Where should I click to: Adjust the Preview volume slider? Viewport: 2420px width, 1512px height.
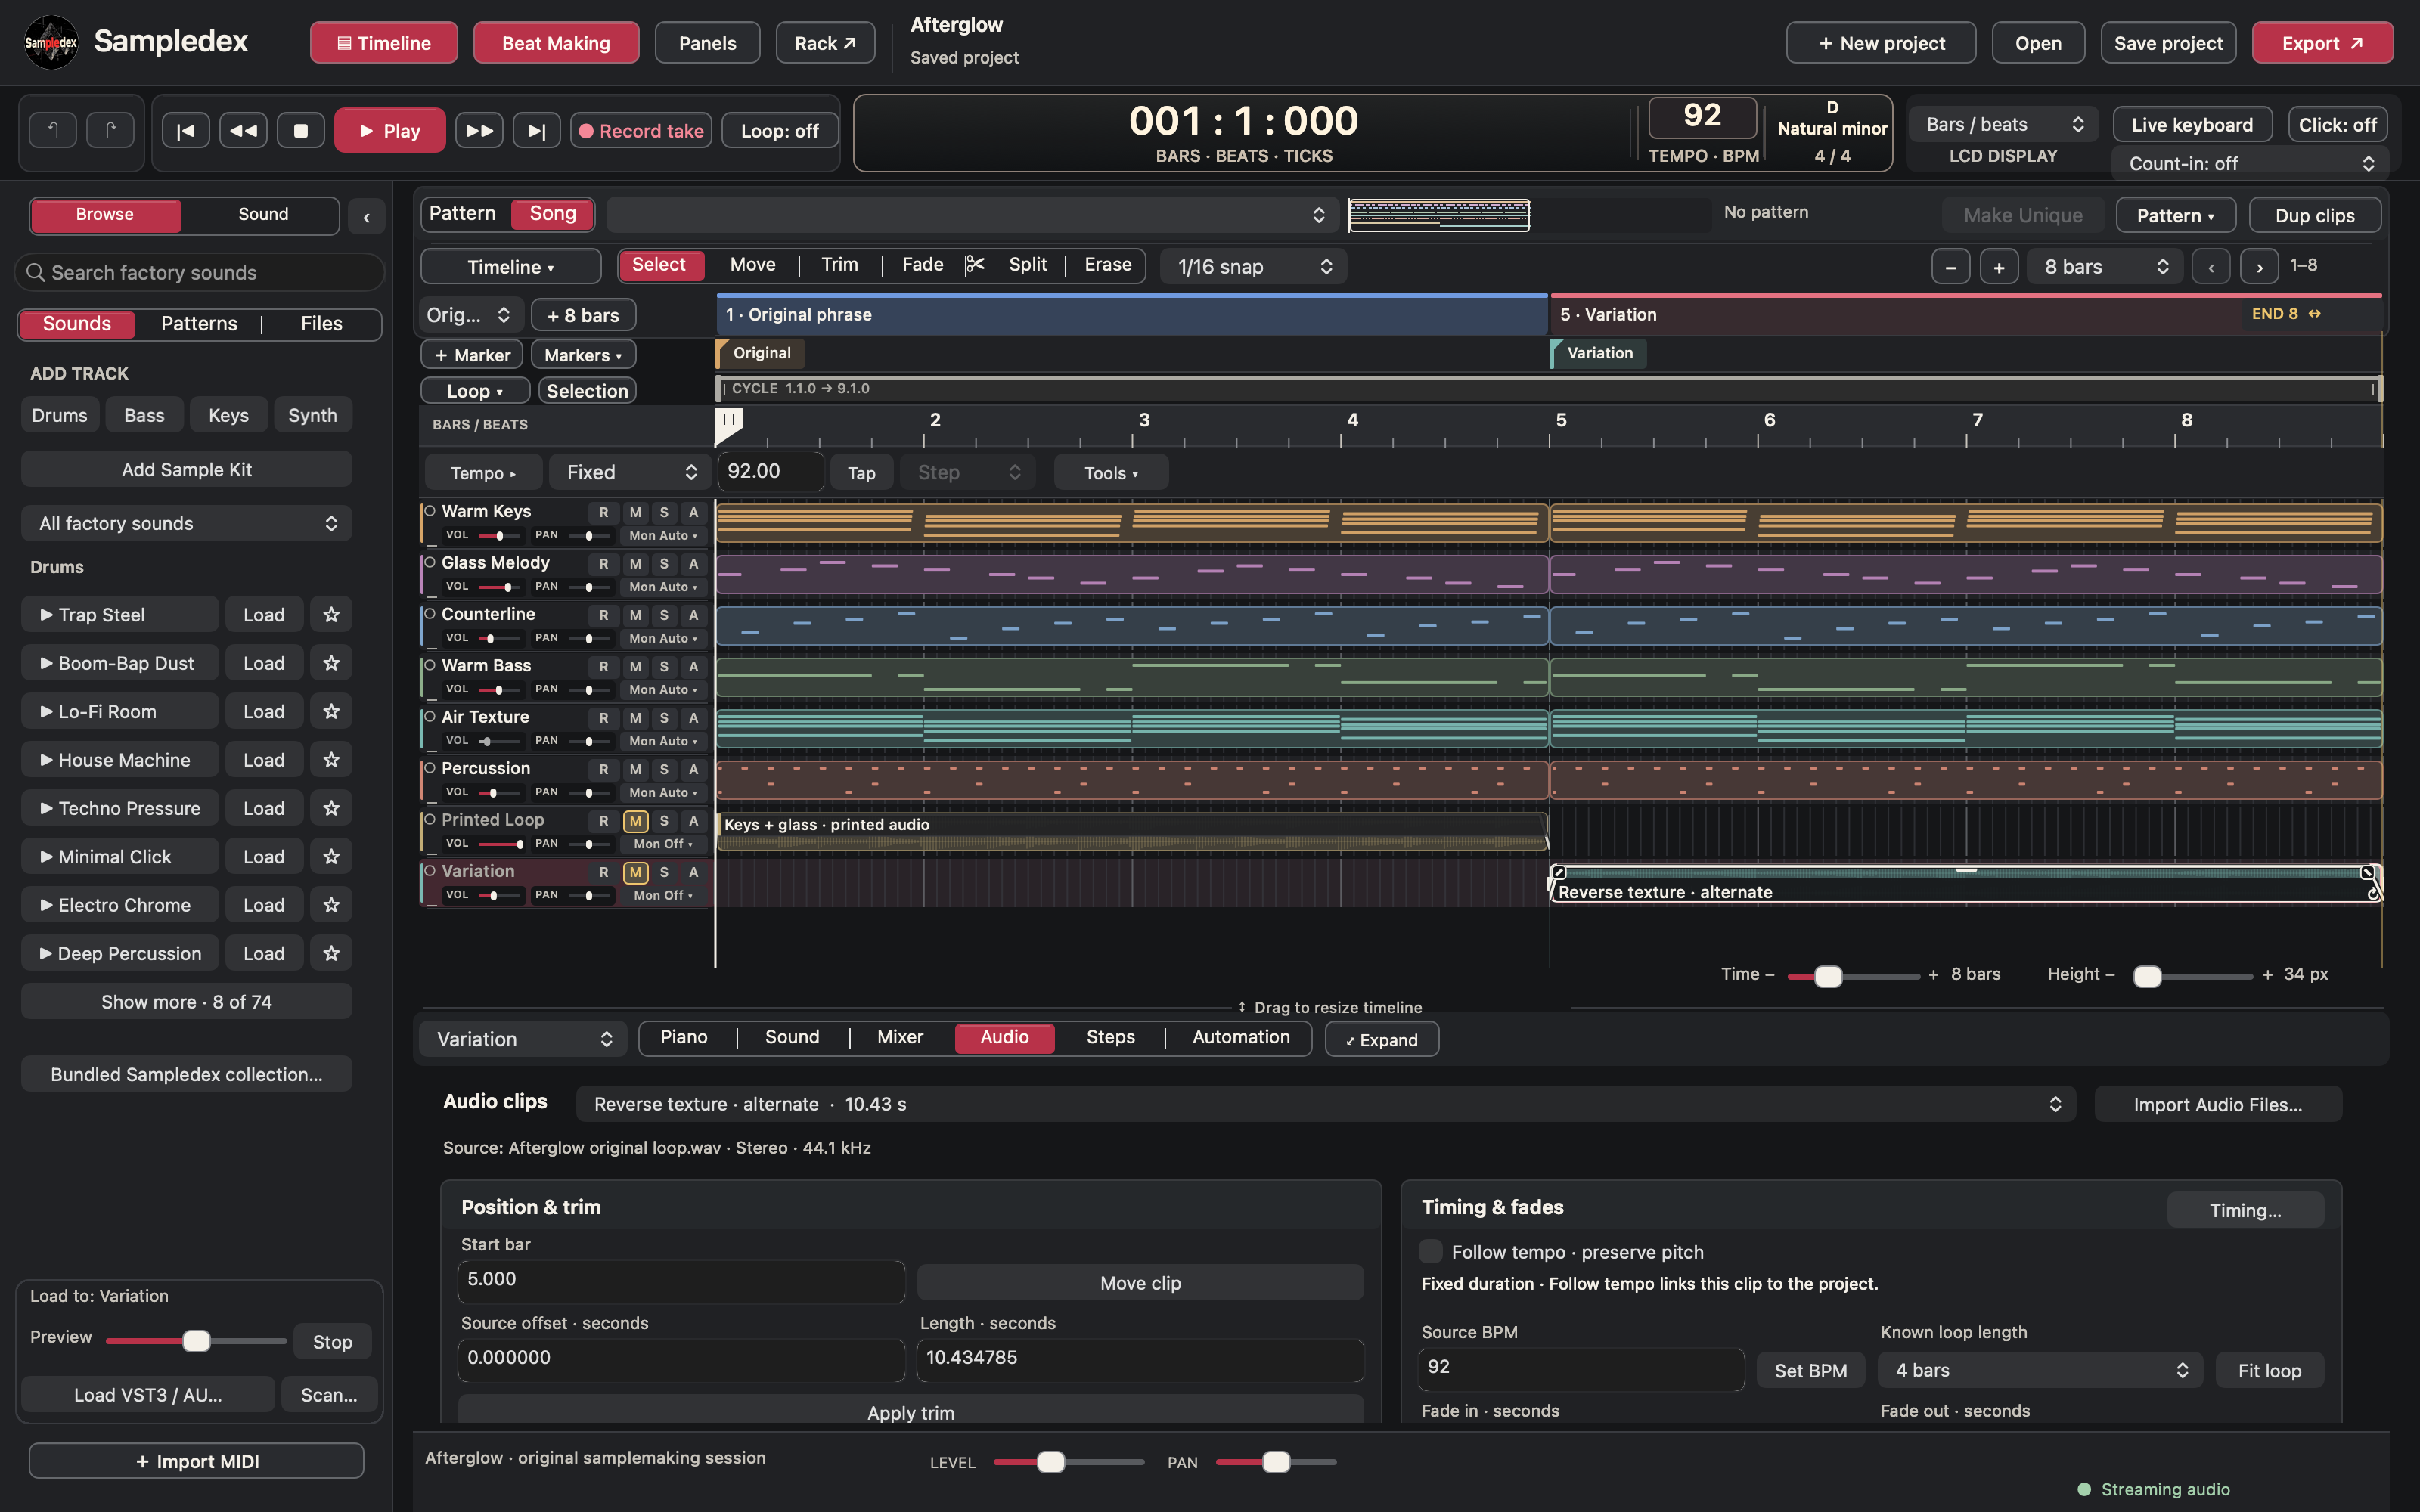pos(196,1341)
